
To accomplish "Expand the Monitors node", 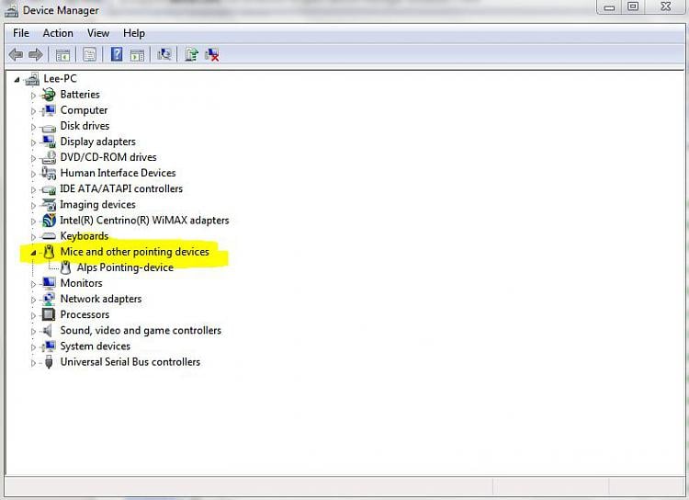I will pyautogui.click(x=33, y=284).
